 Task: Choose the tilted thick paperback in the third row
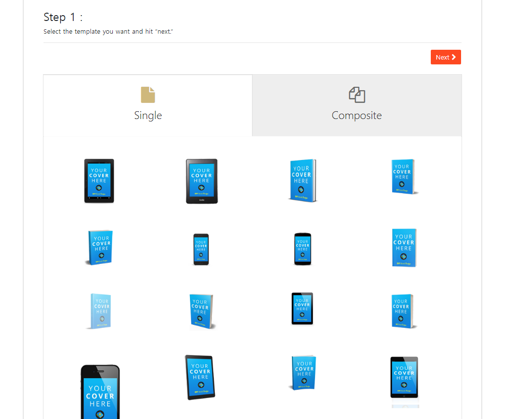click(202, 311)
